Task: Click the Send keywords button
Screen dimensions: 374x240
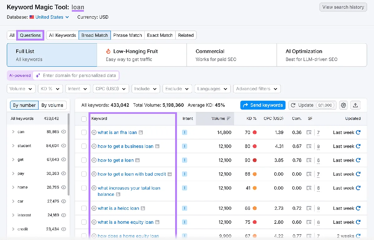Action: coord(263,105)
